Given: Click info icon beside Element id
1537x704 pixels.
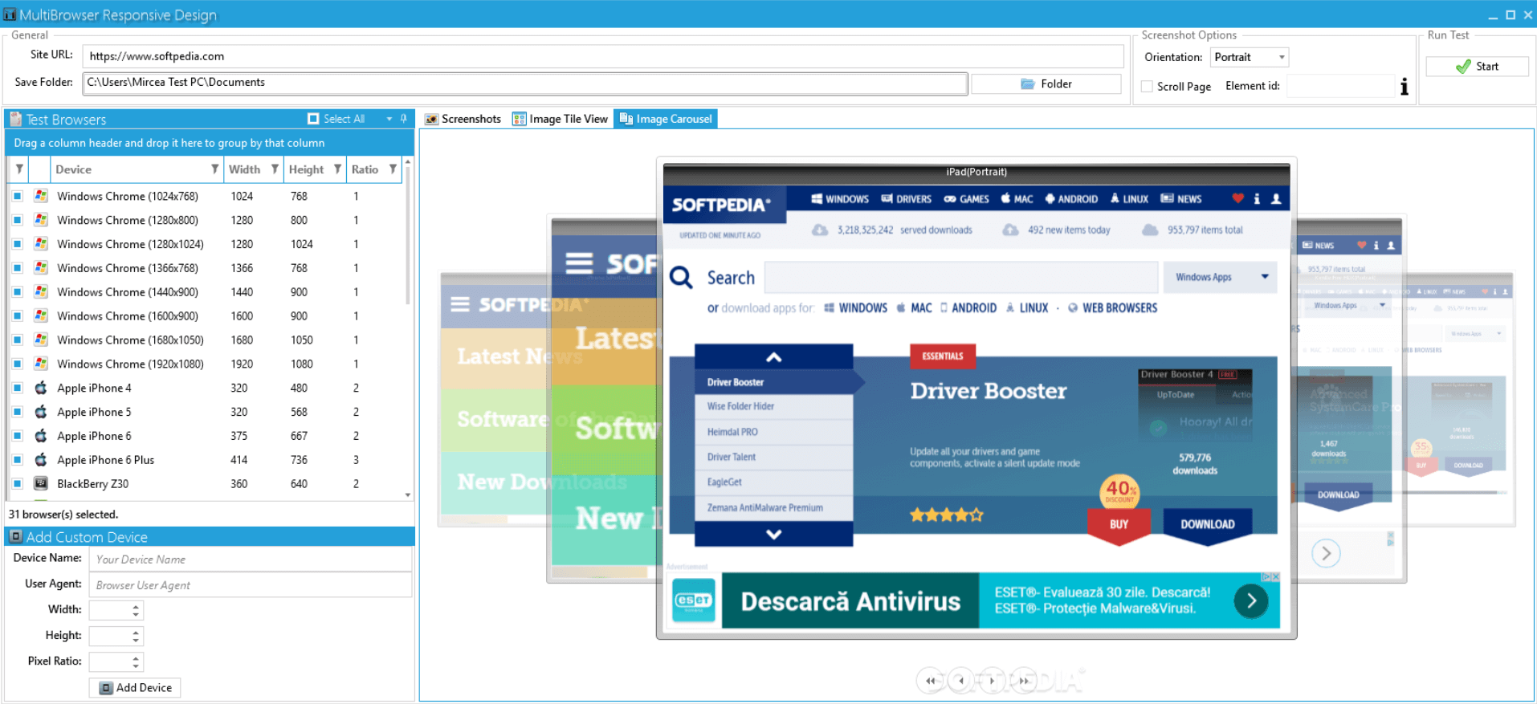Looking at the screenshot, I should pyautogui.click(x=1404, y=87).
